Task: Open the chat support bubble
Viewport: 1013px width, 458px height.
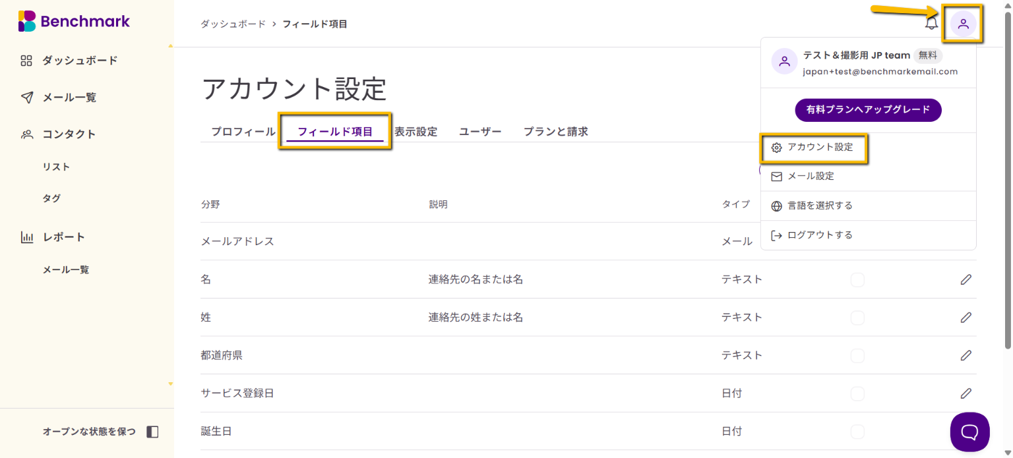Action: pos(969,432)
